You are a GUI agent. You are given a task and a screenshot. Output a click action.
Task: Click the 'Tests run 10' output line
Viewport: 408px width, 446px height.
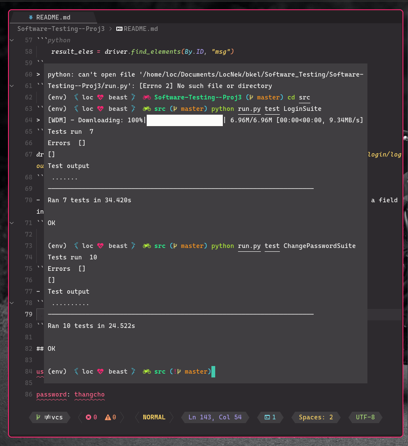click(x=72, y=257)
